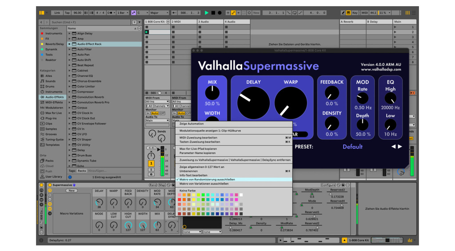Click the Rand button on Supermassive rack

pyautogui.click(x=153, y=185)
